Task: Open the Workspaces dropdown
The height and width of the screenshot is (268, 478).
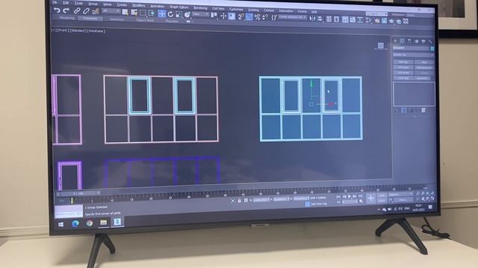Action: pos(420,15)
